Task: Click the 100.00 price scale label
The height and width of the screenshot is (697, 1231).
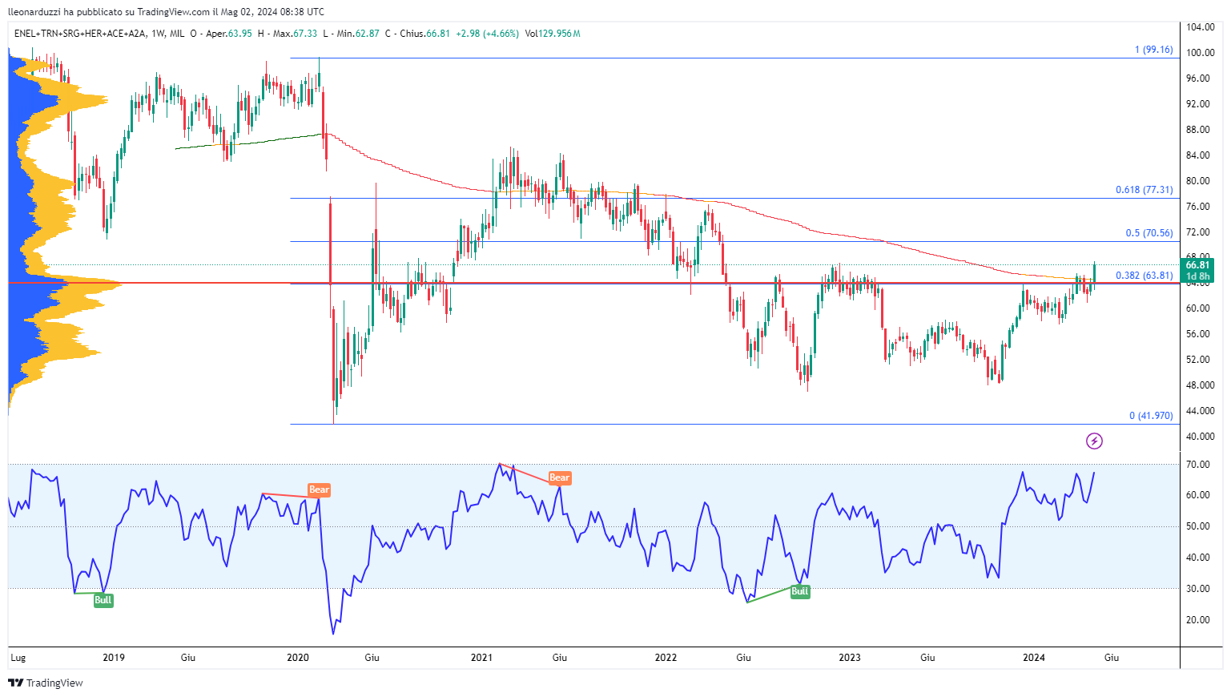Action: coord(1200,53)
